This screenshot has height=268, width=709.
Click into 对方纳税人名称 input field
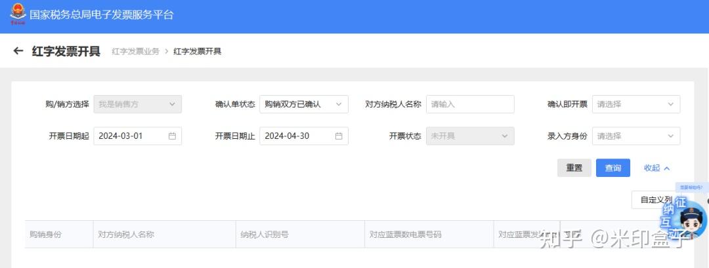click(x=470, y=104)
